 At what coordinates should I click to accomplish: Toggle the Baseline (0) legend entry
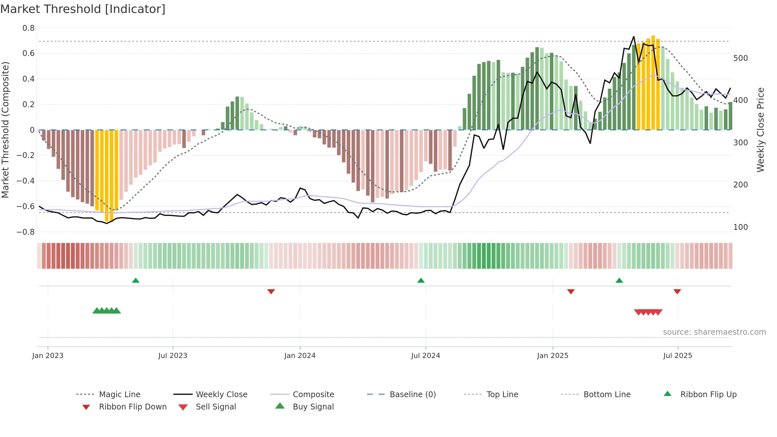tap(401, 394)
